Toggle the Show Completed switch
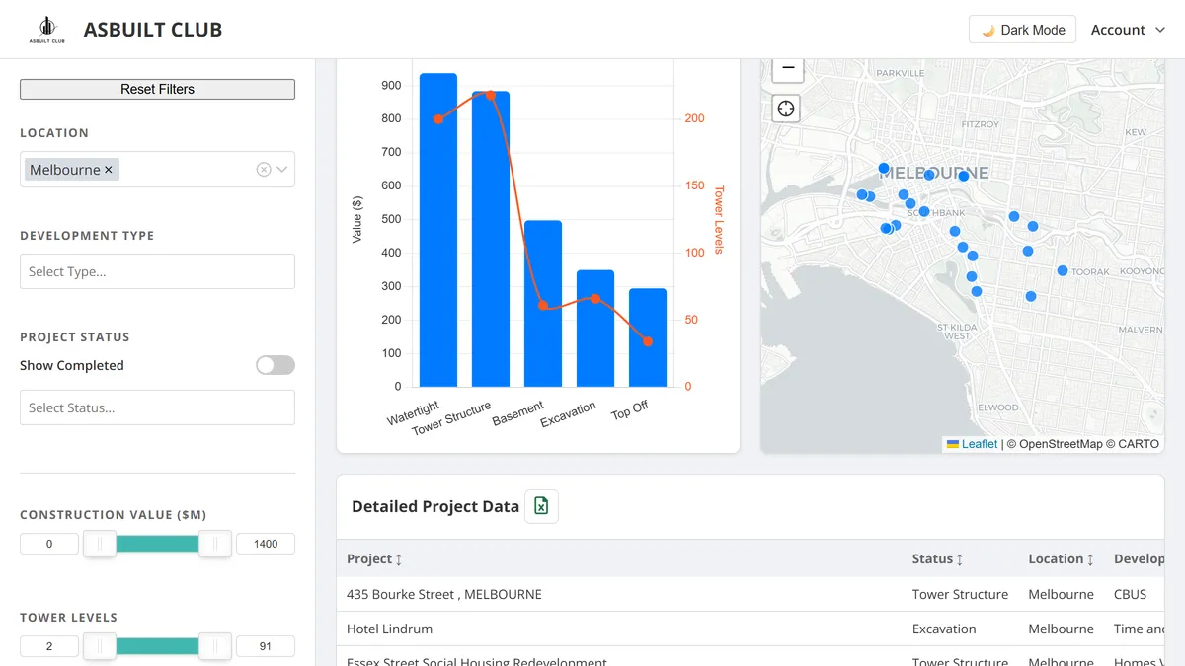The image size is (1185, 666). 276,365
